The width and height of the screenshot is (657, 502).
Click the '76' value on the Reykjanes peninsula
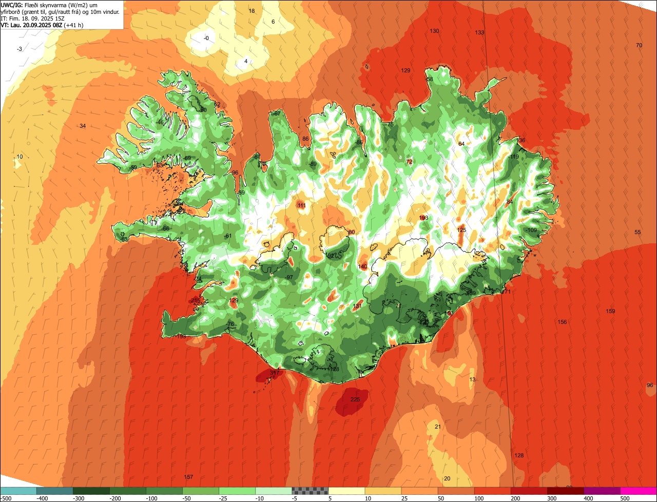pos(230,324)
